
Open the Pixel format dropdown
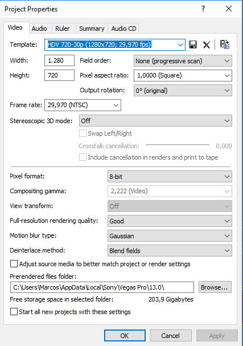tap(170, 177)
